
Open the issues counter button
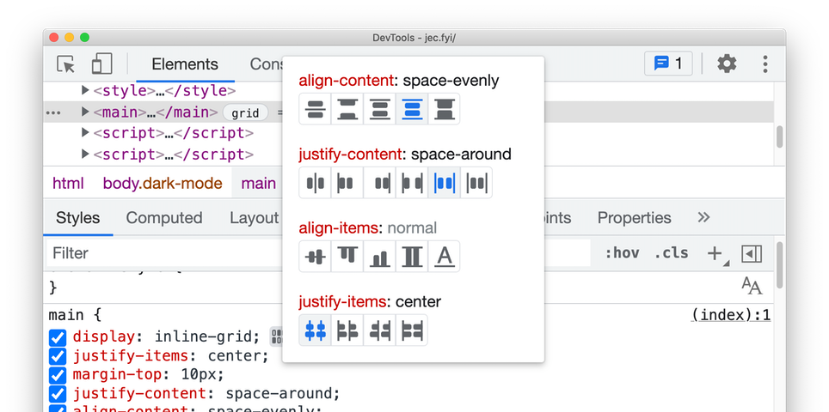coord(668,64)
